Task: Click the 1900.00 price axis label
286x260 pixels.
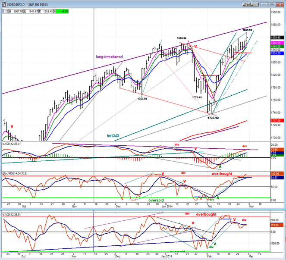Action: (x=276, y=12)
